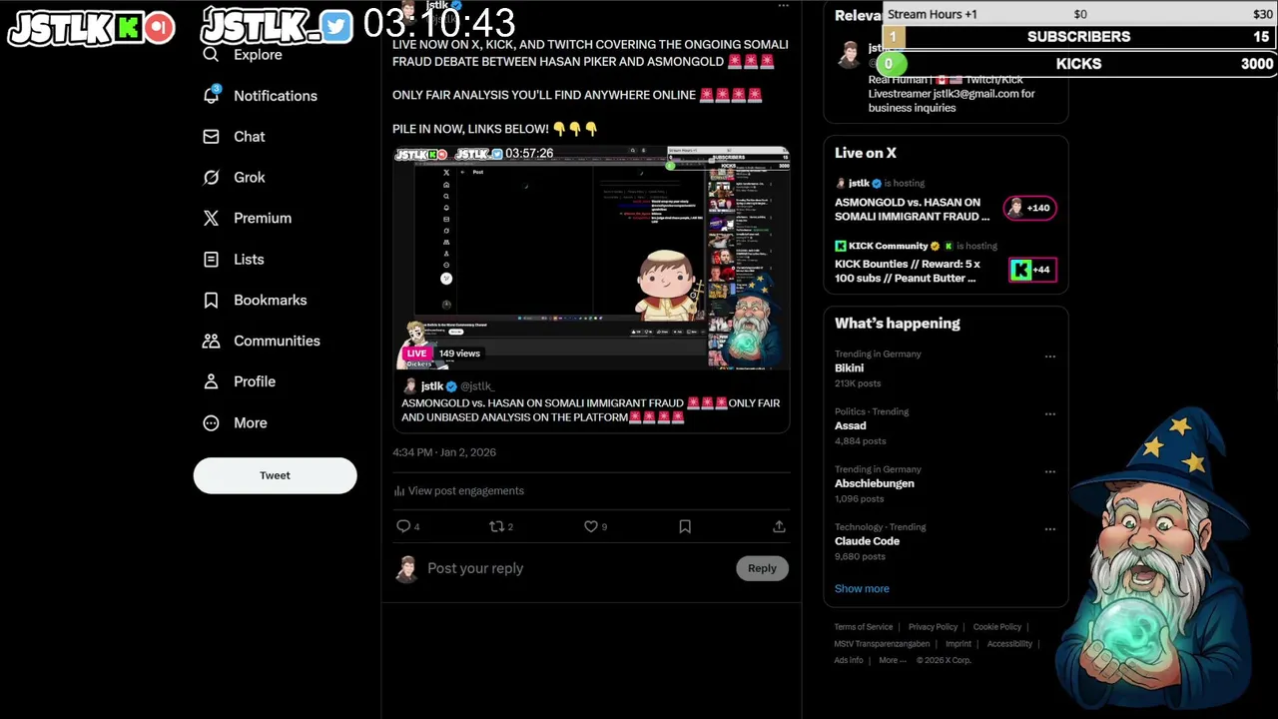Click the Communities people icon
The image size is (1278, 719).
tap(211, 342)
